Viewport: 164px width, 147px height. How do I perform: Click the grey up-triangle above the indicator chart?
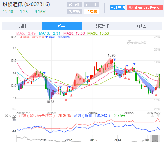(x=152, y=116)
